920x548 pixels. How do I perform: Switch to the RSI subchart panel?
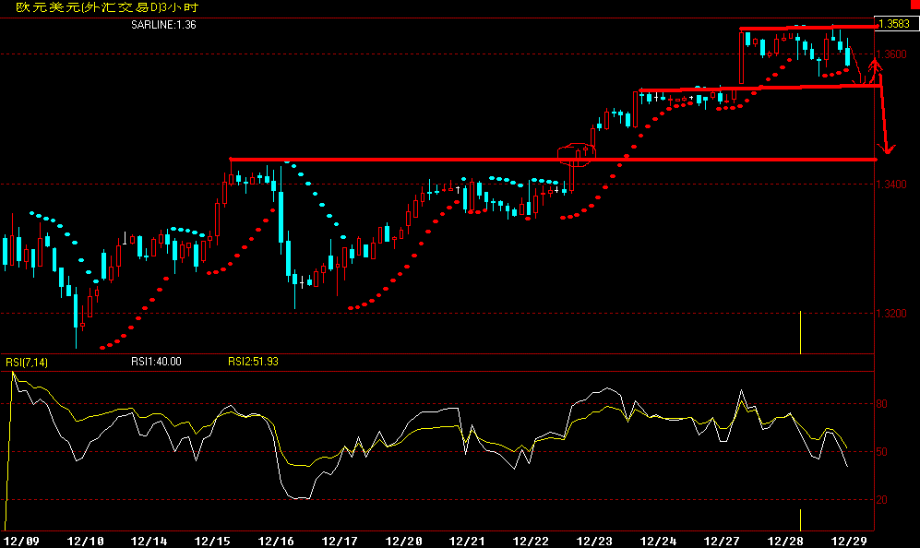click(461, 443)
